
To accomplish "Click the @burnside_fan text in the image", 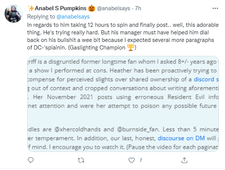I will 138,129.
